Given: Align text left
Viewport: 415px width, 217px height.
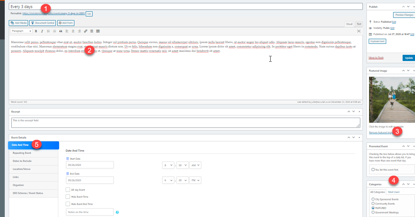Looking at the screenshot, I should (67, 31).
